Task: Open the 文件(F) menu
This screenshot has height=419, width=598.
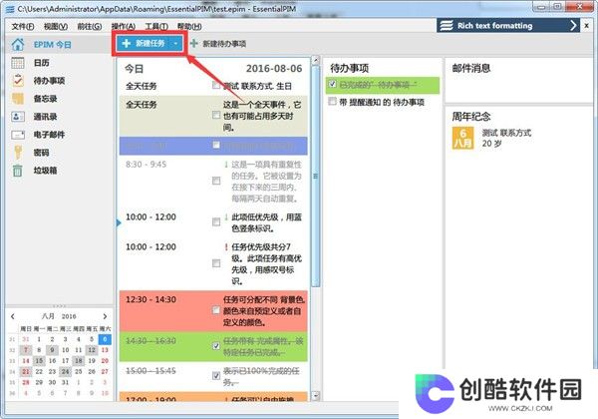Action: coord(23,26)
